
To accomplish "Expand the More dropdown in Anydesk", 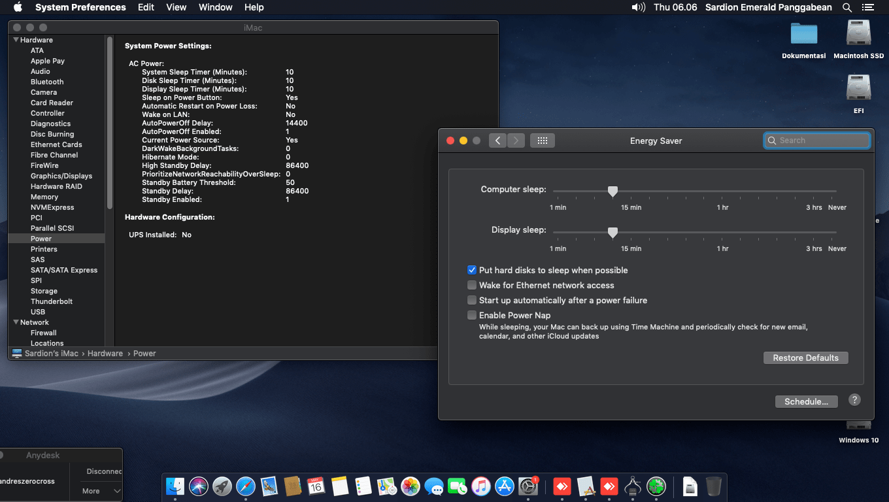I will (101, 491).
